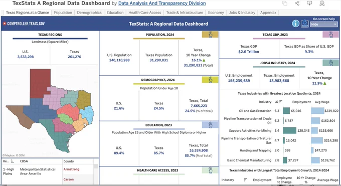Image resolution: width=341 pixels, height=186 pixels.
Task: Click the Jobs & Industry teal pointer icon
Action: click(x=330, y=63)
